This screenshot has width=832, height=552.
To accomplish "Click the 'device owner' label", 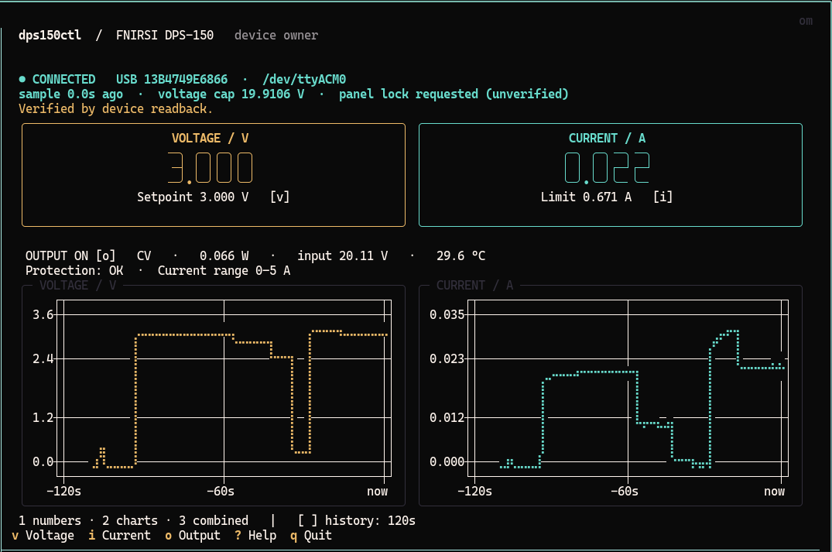I will [276, 36].
